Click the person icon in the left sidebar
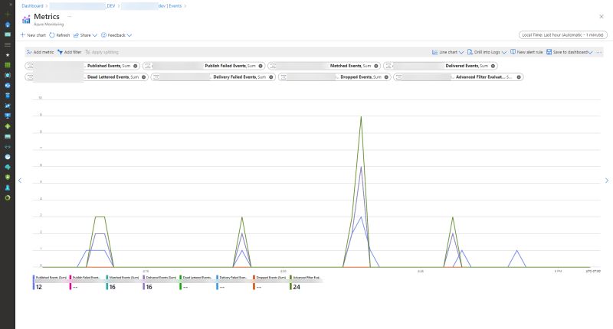The width and height of the screenshot is (613, 329). coord(8,187)
